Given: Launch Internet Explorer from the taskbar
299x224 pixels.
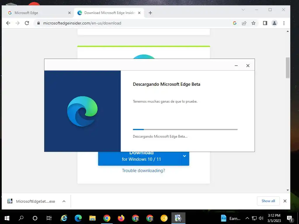Looking at the screenshot, I should tap(64, 218).
